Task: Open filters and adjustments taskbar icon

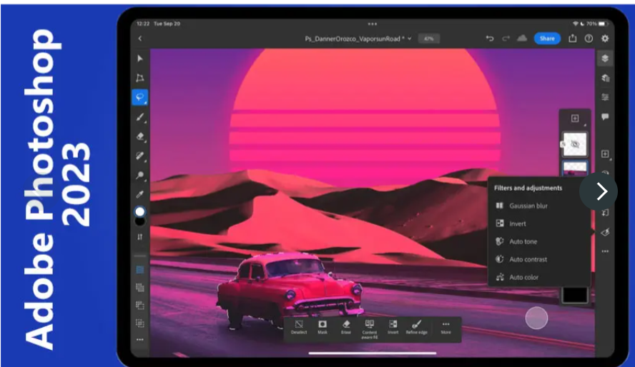Action: click(x=605, y=232)
